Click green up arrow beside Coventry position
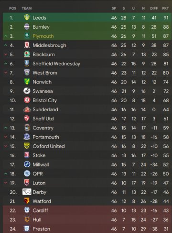The width and height of the screenshot is (172, 233). point(6,128)
